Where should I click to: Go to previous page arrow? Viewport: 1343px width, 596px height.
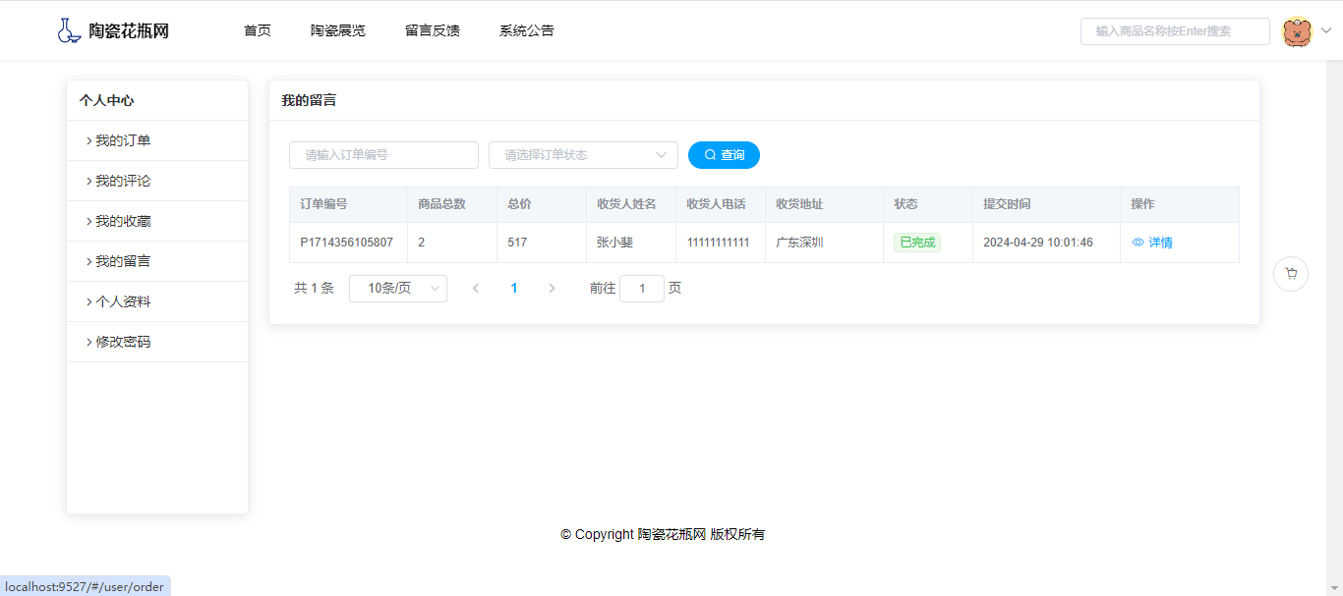476,289
